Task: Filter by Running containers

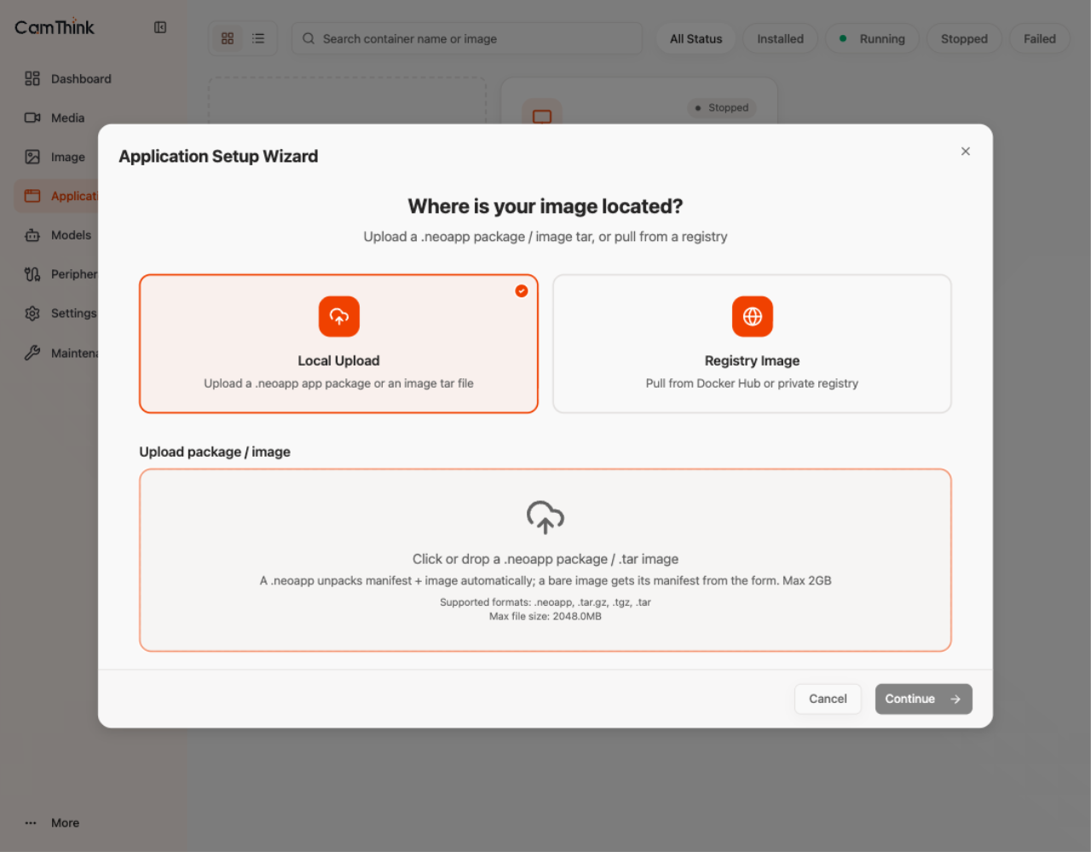Action: [872, 38]
